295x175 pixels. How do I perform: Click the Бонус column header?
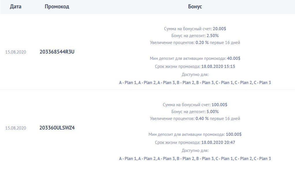pos(195,7)
